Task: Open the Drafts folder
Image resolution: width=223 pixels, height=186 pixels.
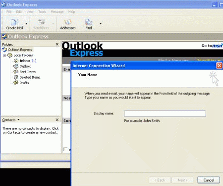Action: [x=24, y=83]
